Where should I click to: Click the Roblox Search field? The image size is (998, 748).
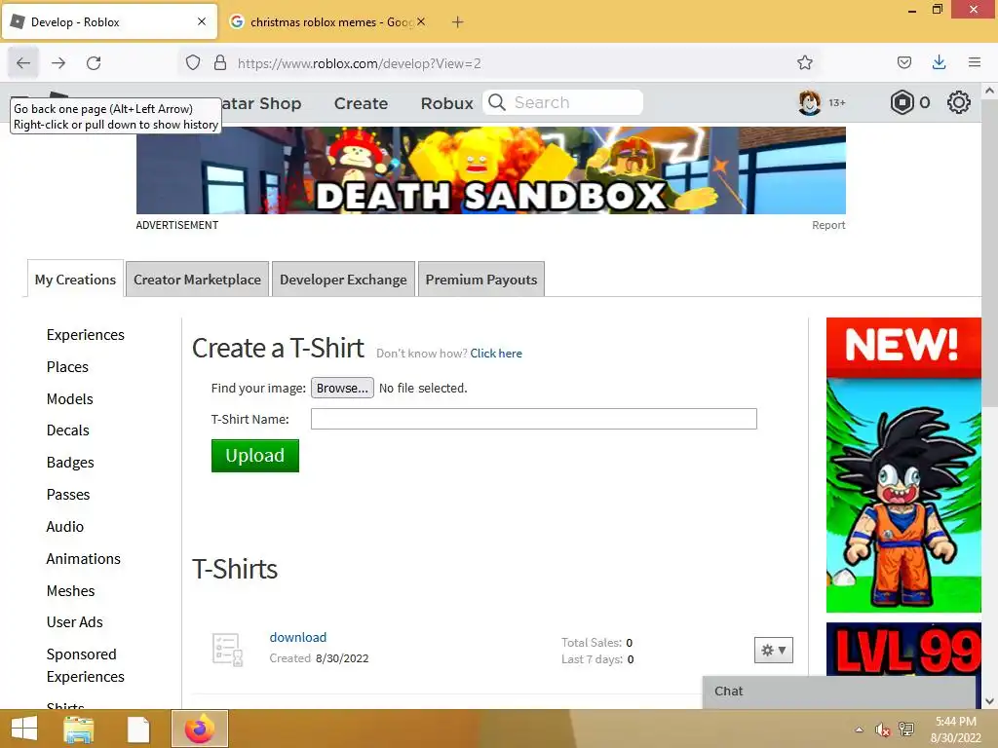tap(562, 102)
